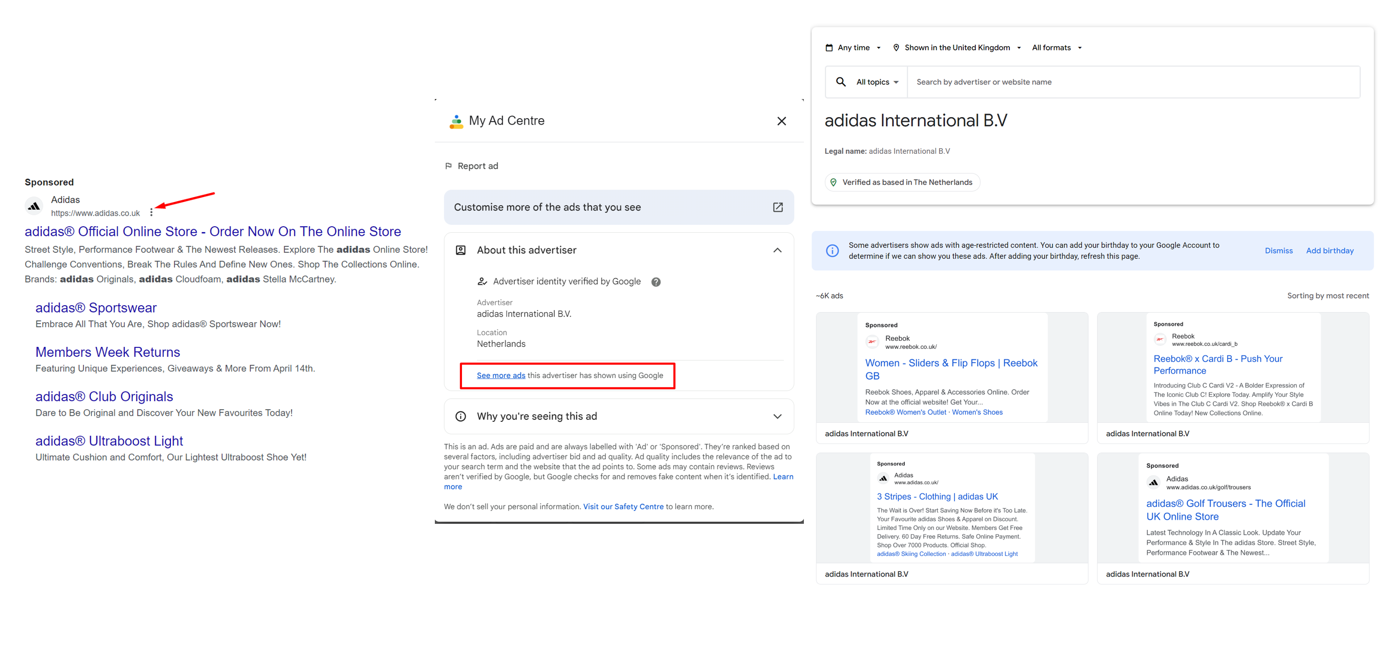
Task: Click the Netherlands location value in My Ad Centre
Action: (501, 344)
